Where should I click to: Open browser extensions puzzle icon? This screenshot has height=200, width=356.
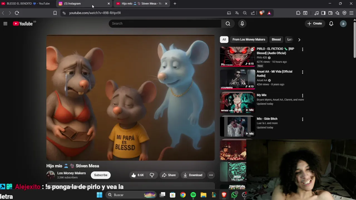click(298, 13)
